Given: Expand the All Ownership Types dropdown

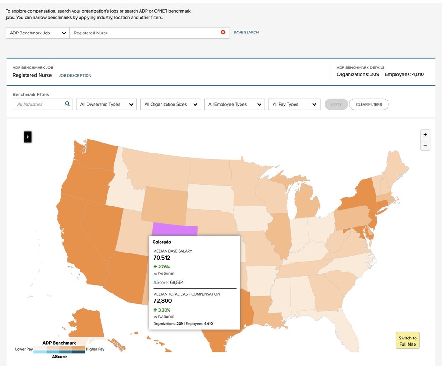Looking at the screenshot, I should point(107,104).
